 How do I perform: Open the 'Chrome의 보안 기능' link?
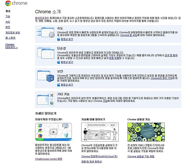tap(162, 78)
